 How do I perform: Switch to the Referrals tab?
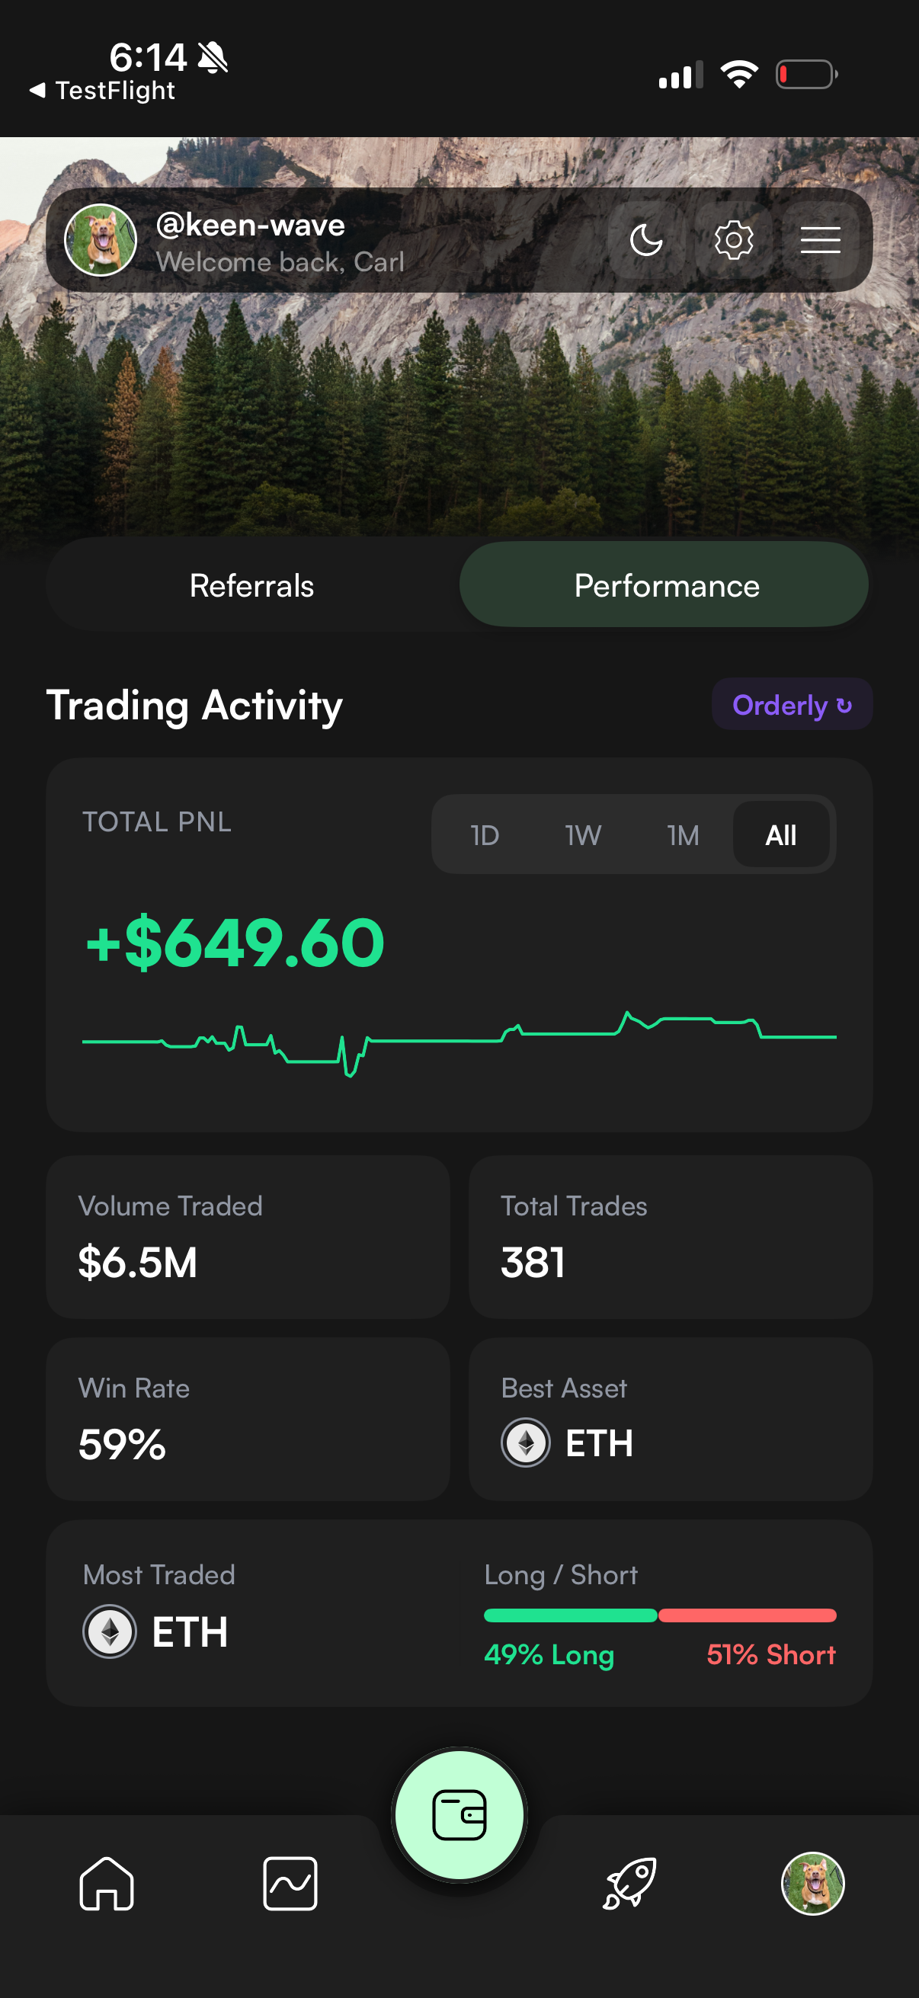click(252, 585)
